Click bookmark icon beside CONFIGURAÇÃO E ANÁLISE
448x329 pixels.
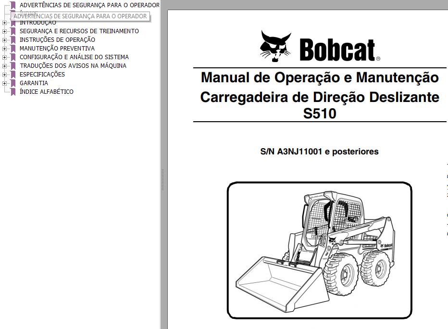(13, 57)
